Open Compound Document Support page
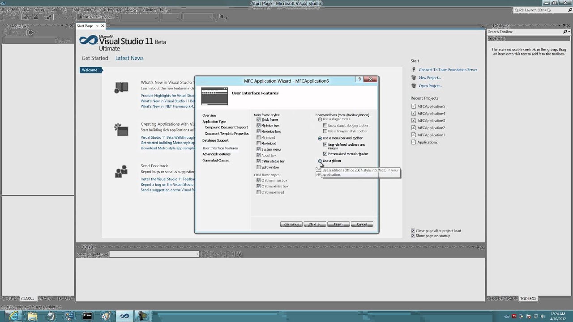The height and width of the screenshot is (322, 573). [227, 127]
